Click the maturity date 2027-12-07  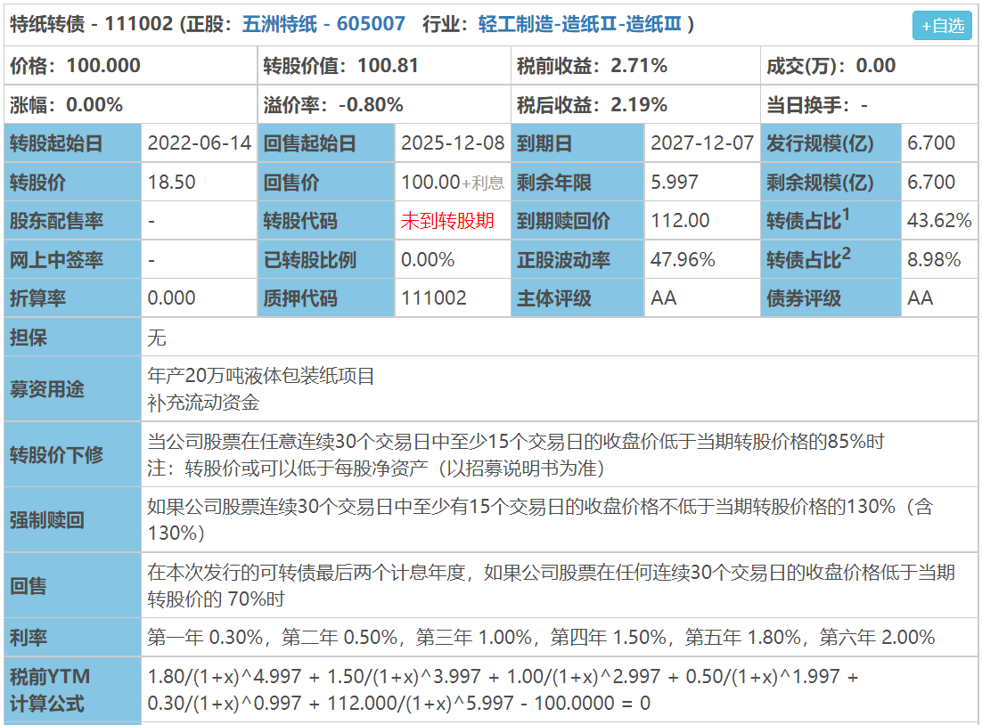(x=702, y=143)
